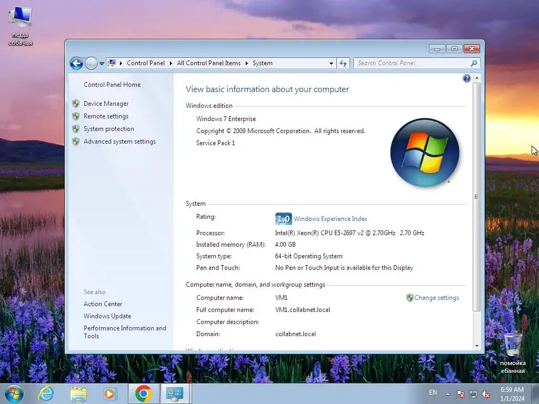Viewport: 539px width, 404px height.
Task: Click the scrollbar up arrow
Action: [x=477, y=78]
